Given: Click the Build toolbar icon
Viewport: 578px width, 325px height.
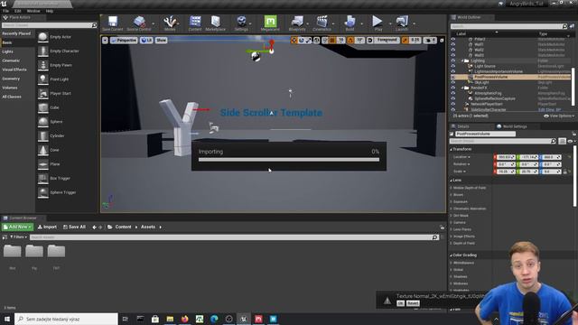Looking at the screenshot, I should 350,23.
